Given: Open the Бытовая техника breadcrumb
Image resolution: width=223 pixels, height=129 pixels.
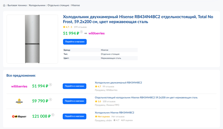Looking at the screenshot, I should pyautogui.click(x=17, y=5).
